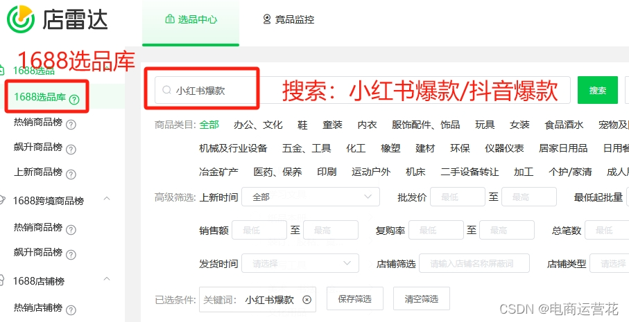629x322 pixels.
Task: Select 玩具 category
Action: tap(485, 125)
